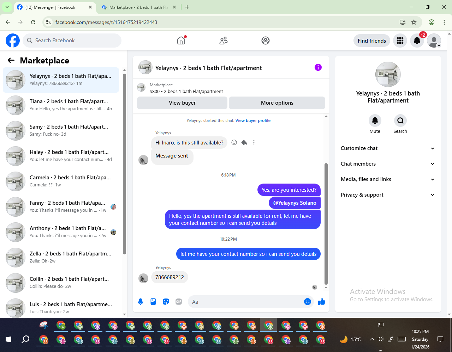Open Tiana conversation in list
The image size is (452, 352).
(61, 105)
